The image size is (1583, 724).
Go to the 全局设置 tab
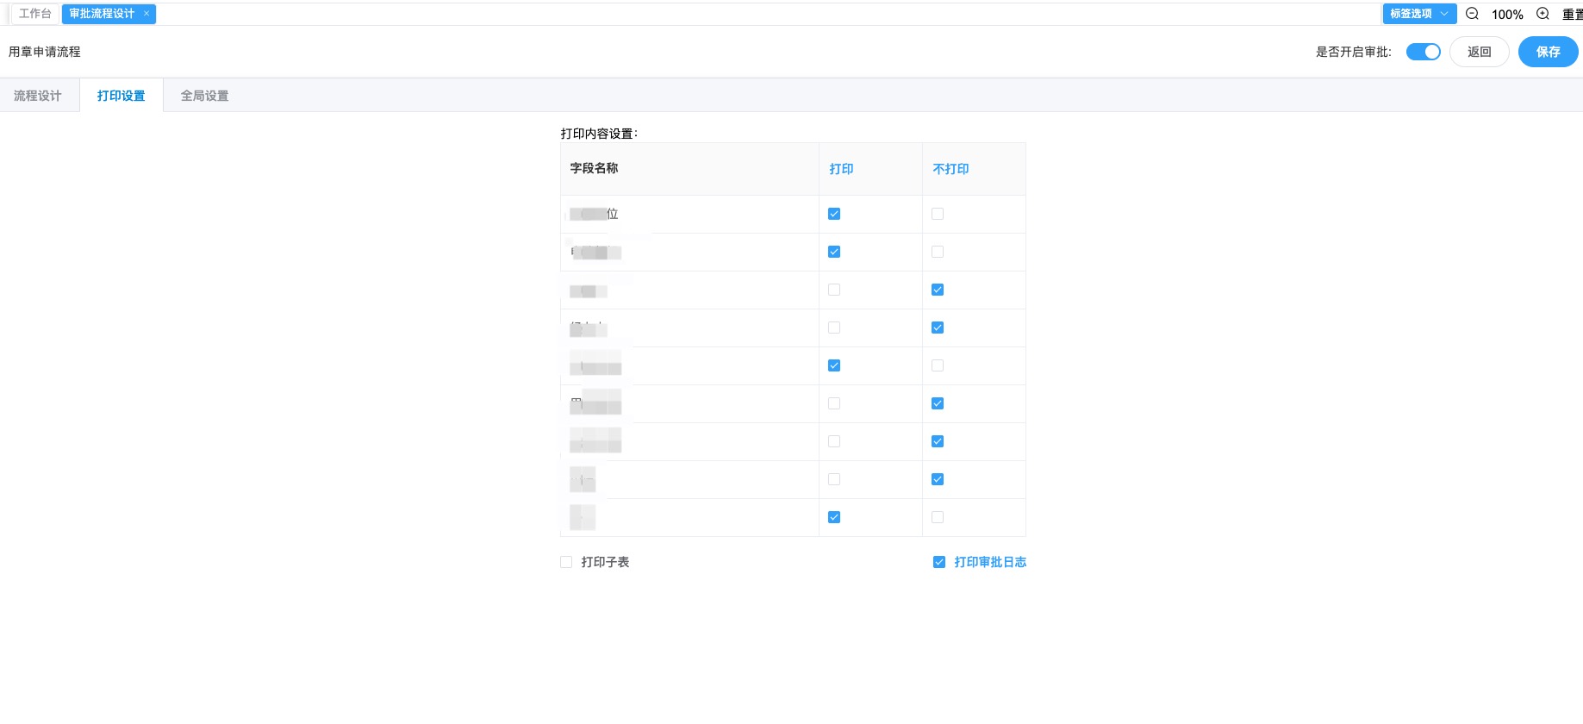tap(205, 96)
